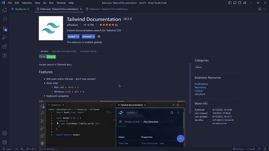
Task: Click the Spell checker status bar item
Action: [251, 149]
